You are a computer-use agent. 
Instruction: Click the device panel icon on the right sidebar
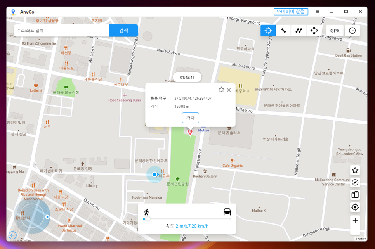coord(355,195)
